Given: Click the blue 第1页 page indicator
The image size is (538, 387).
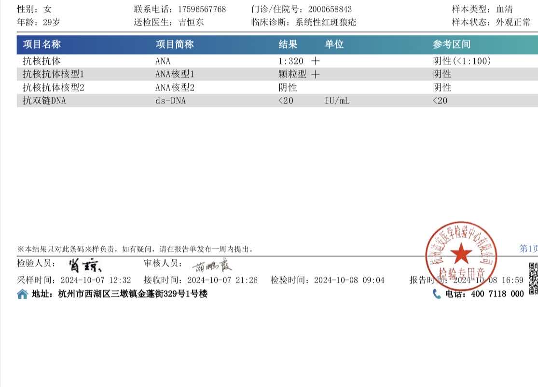Looking at the screenshot, I should tap(528, 248).
